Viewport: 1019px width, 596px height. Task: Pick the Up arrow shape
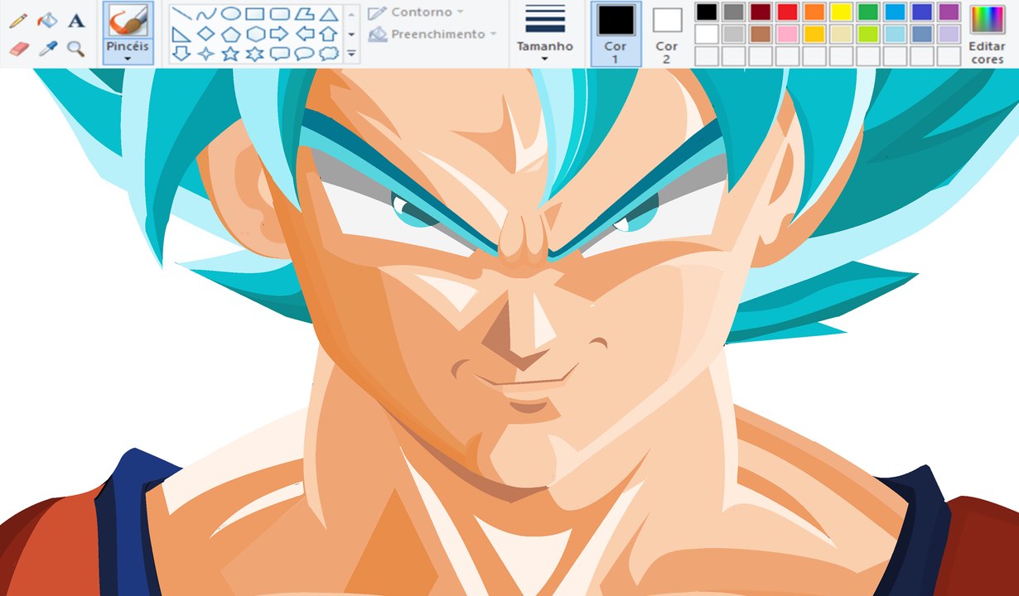329,34
